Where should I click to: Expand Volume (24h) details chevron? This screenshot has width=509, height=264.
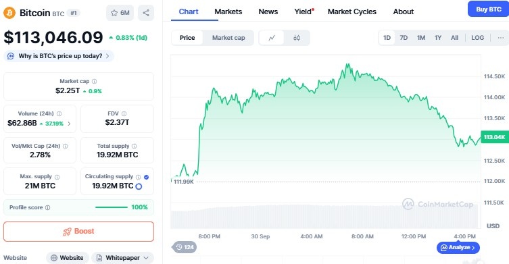click(x=69, y=124)
